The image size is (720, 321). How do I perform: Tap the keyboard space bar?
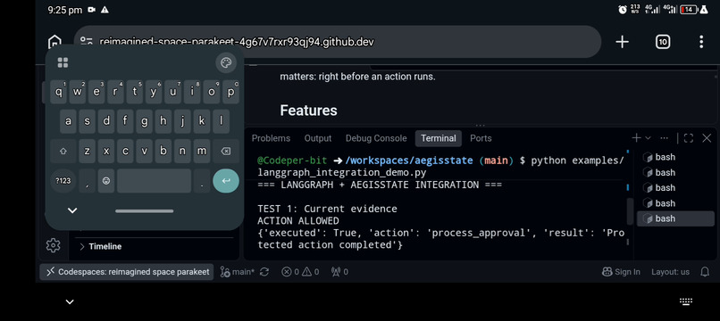154,181
